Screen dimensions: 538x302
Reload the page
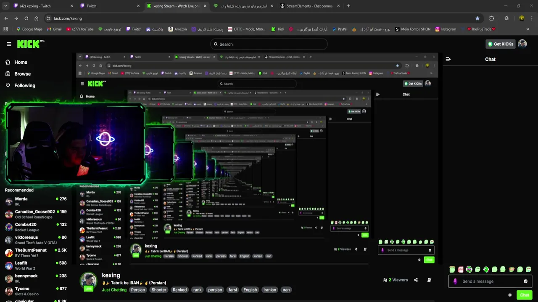[26, 18]
